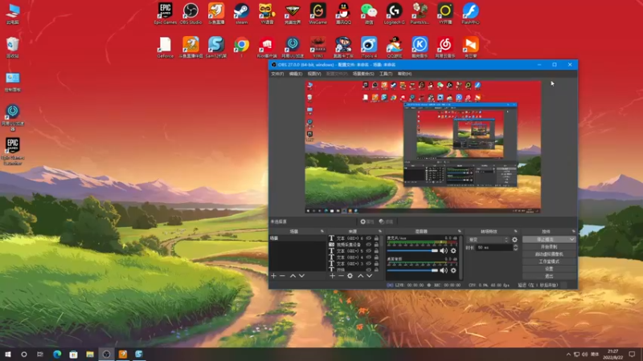Open GeForce desktop shortcut
This screenshot has width=643, height=361.
[x=166, y=47]
